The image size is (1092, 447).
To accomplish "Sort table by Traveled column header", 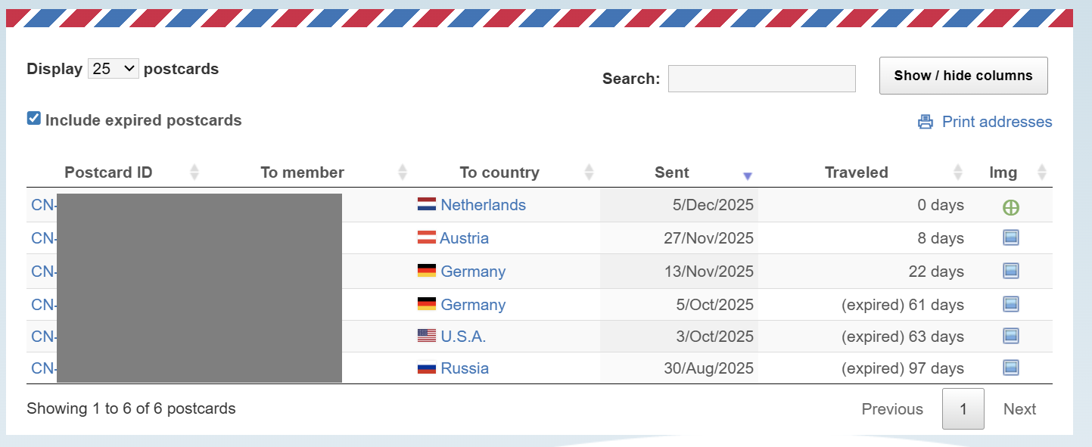I will click(x=856, y=172).
